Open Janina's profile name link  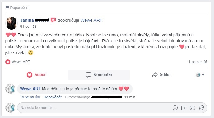35,20
